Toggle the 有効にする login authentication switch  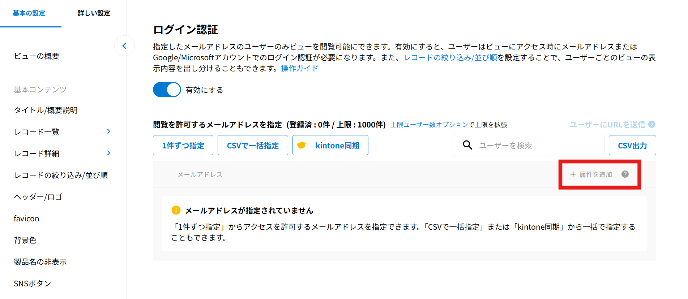[x=167, y=90]
